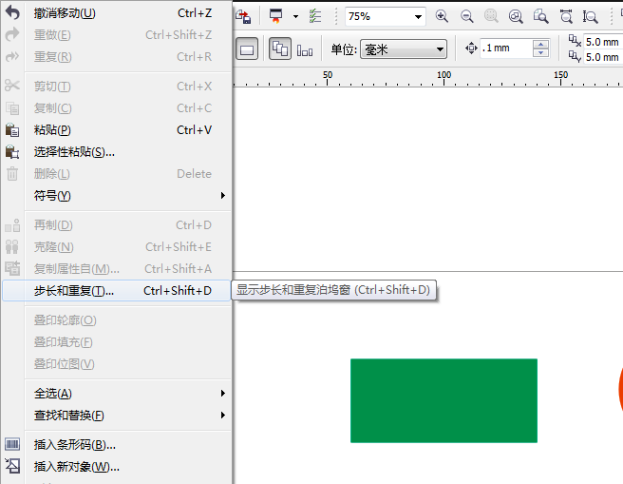
Task: Click the undo arrow icon beside 撤消移动
Action: pos(12,12)
